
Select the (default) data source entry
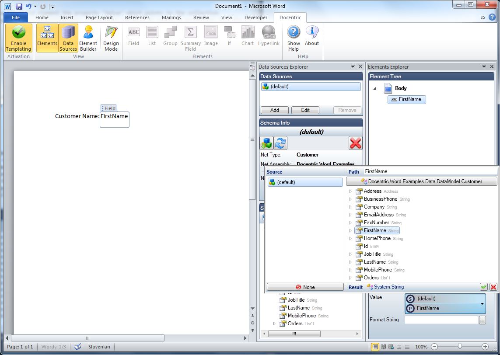click(311, 87)
